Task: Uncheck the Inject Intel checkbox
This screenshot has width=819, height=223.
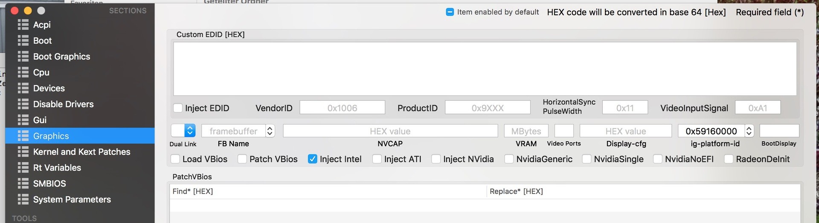Action: coord(313,159)
